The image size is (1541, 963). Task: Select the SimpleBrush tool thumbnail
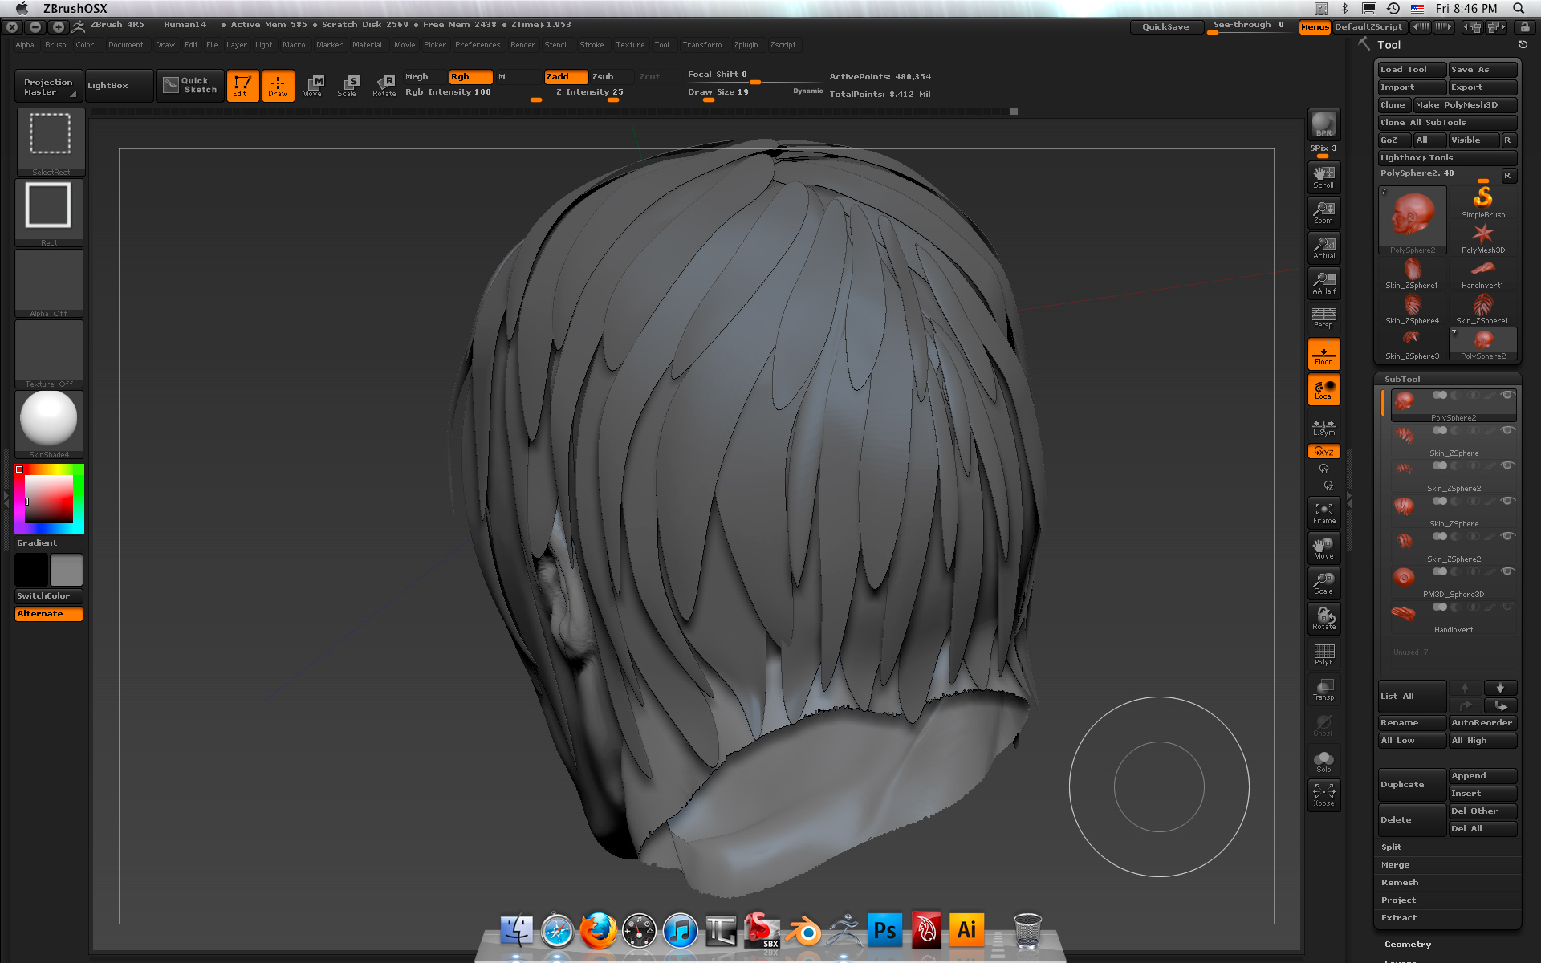[1482, 202]
